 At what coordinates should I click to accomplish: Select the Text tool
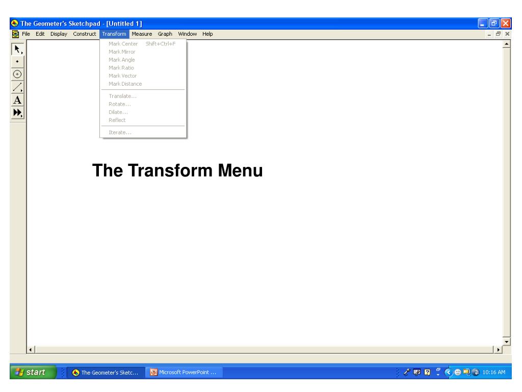coord(17,100)
